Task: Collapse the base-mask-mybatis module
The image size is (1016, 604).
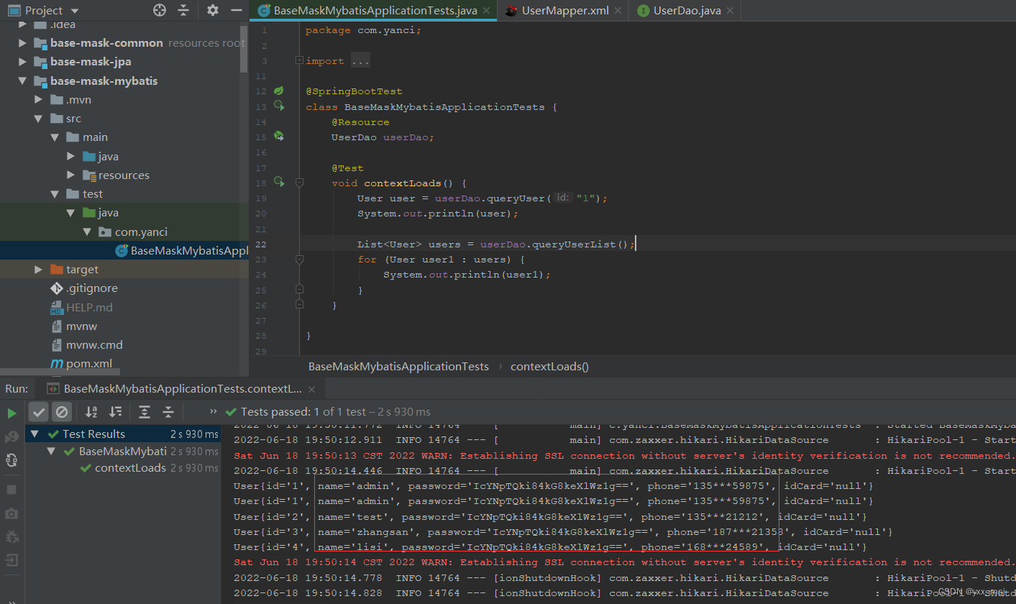Action: click(23, 81)
